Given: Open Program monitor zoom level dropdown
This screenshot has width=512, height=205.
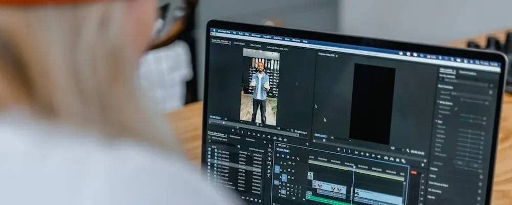Looking at the screenshot, I should (x=340, y=138).
